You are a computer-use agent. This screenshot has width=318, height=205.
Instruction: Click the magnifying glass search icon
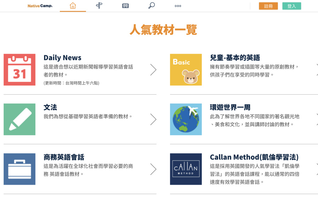[x=152, y=5]
